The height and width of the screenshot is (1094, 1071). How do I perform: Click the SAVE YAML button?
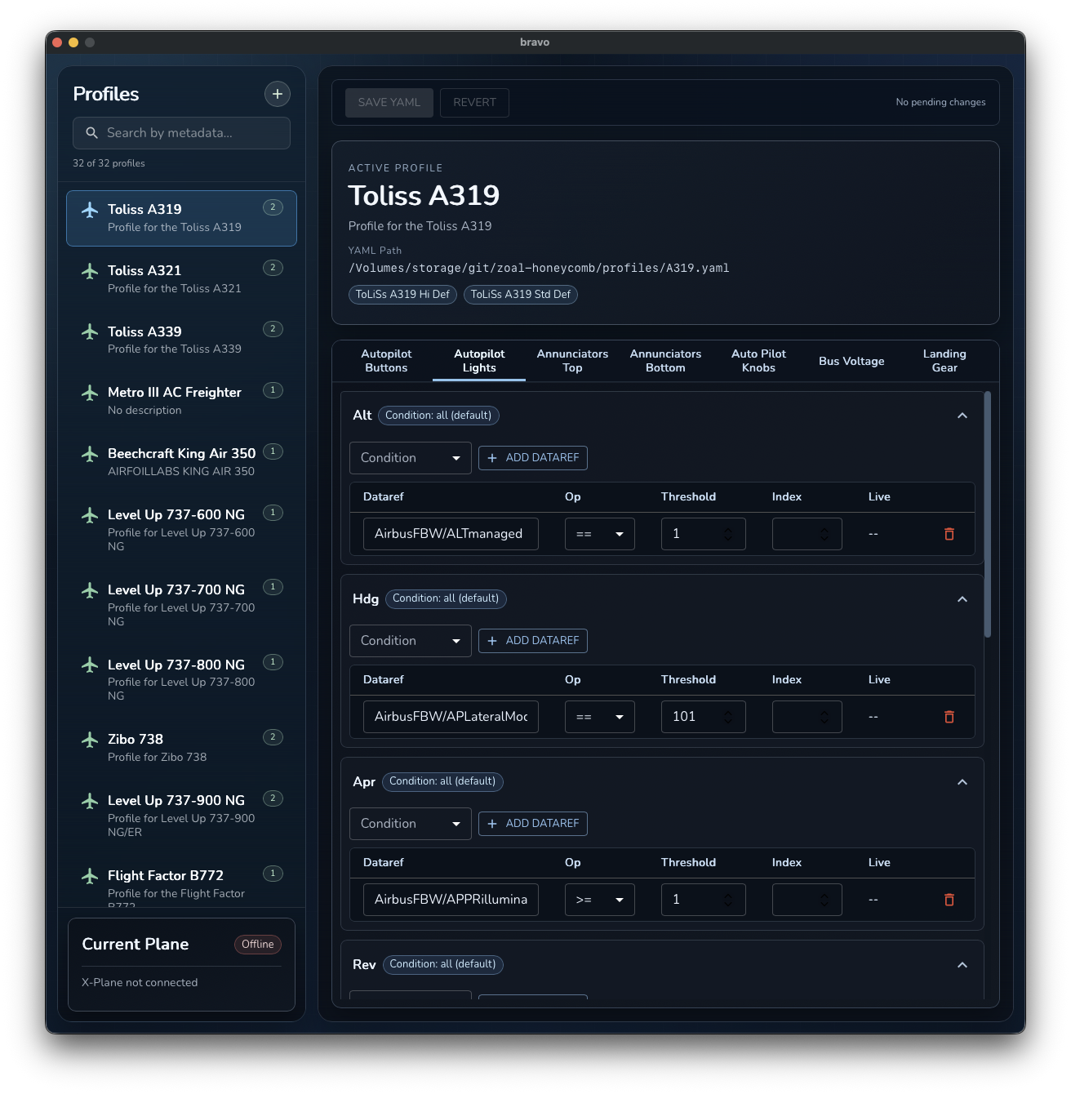tap(389, 102)
